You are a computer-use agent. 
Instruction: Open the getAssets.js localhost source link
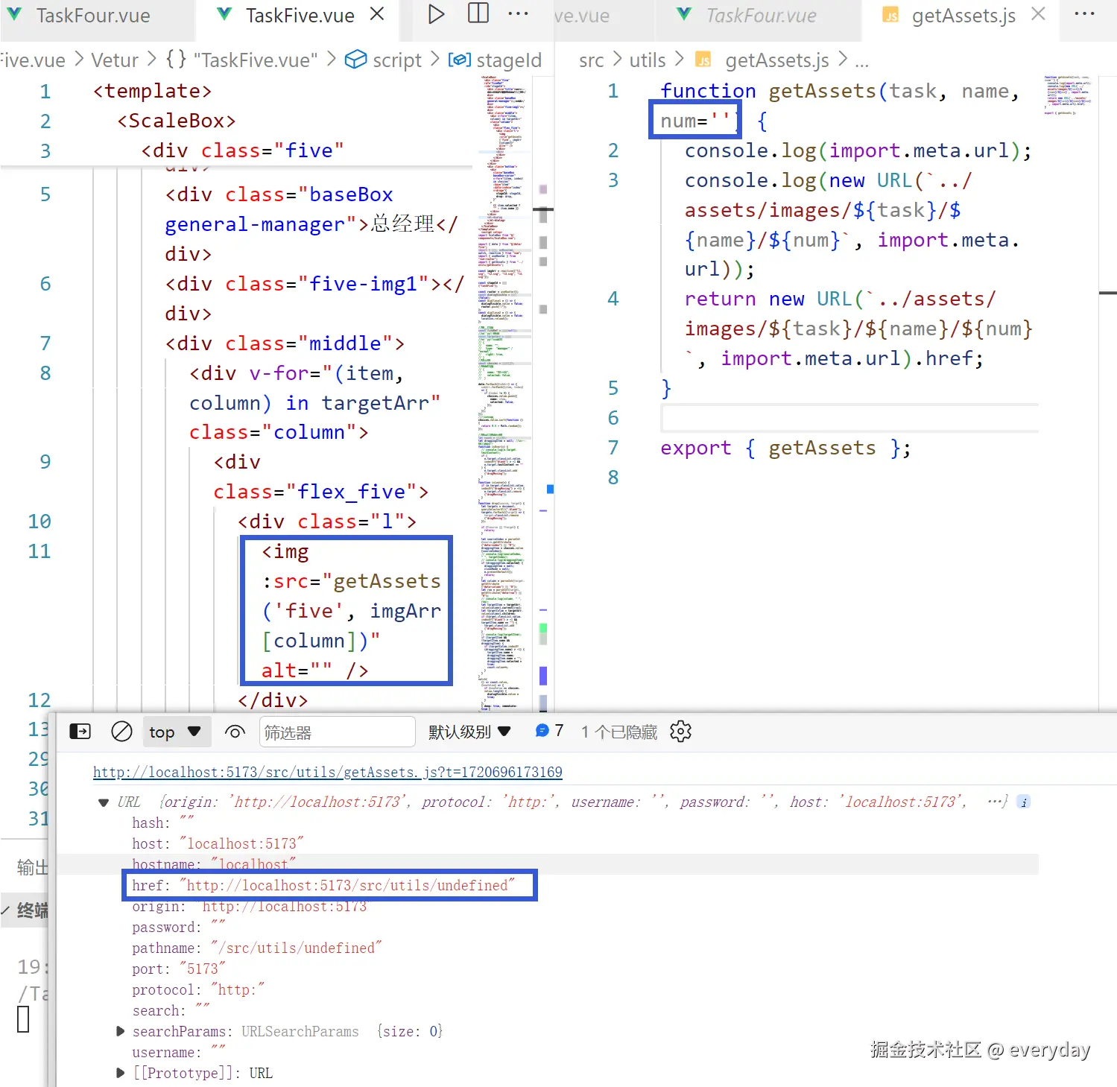327,772
